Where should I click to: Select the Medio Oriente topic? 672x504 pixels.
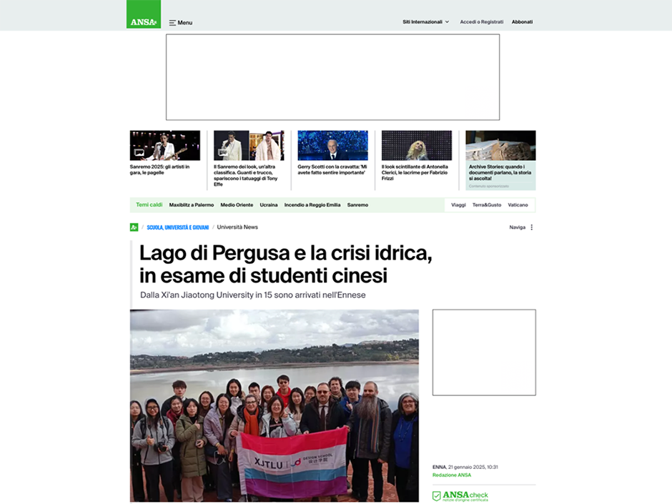point(237,205)
